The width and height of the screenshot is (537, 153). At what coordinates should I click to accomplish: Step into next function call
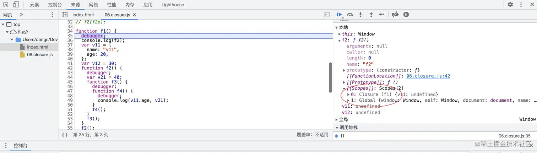click(360, 15)
